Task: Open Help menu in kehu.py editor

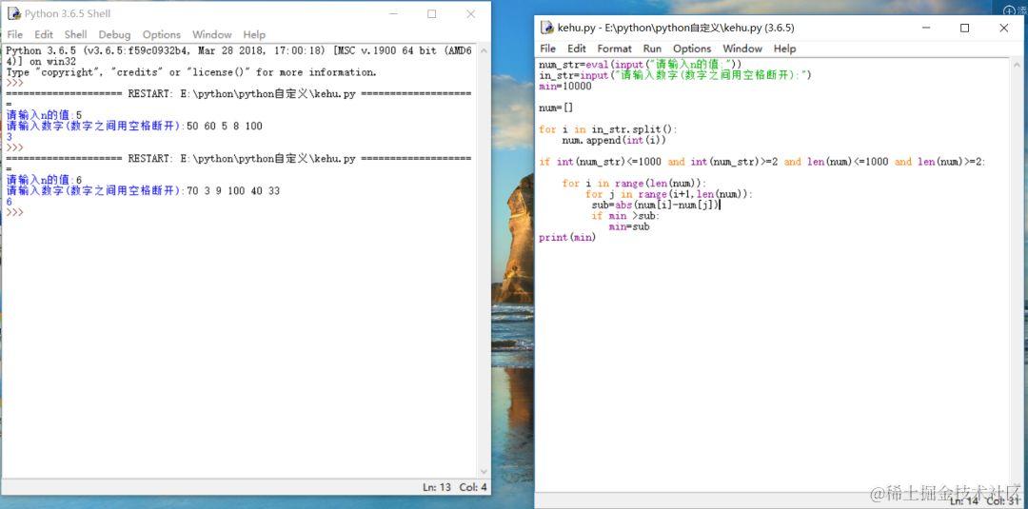Action: (x=784, y=49)
